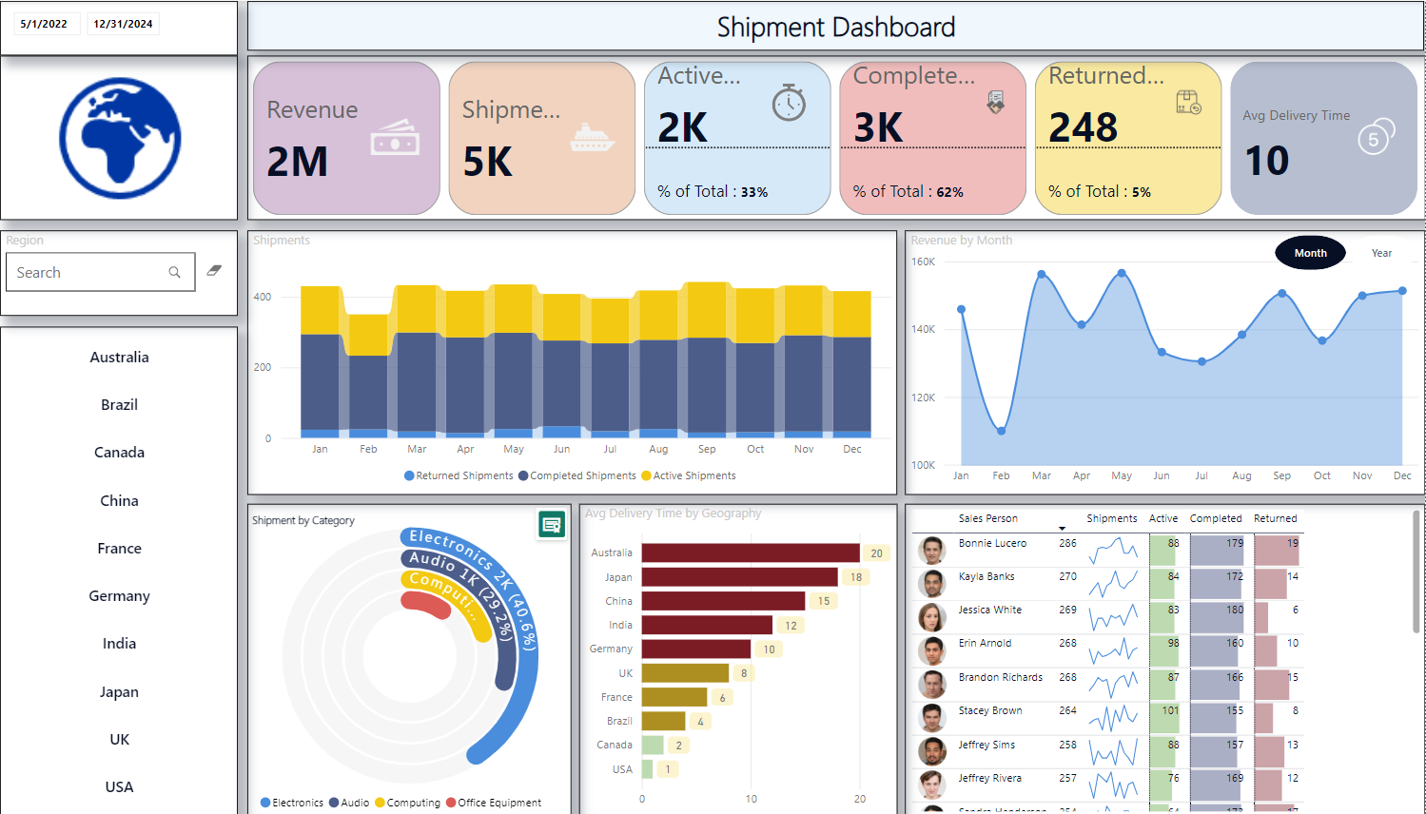
Task: Click the Returned column header
Action: click(1275, 518)
